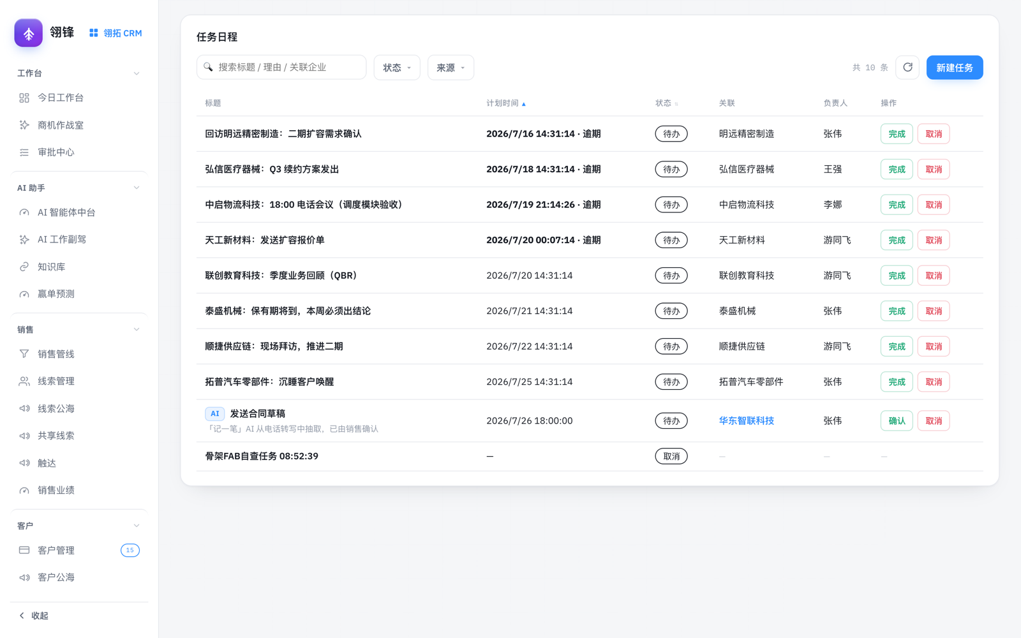Click date 2026/7/26 18:00:00
Screen dimensions: 1021x638
click(x=530, y=421)
